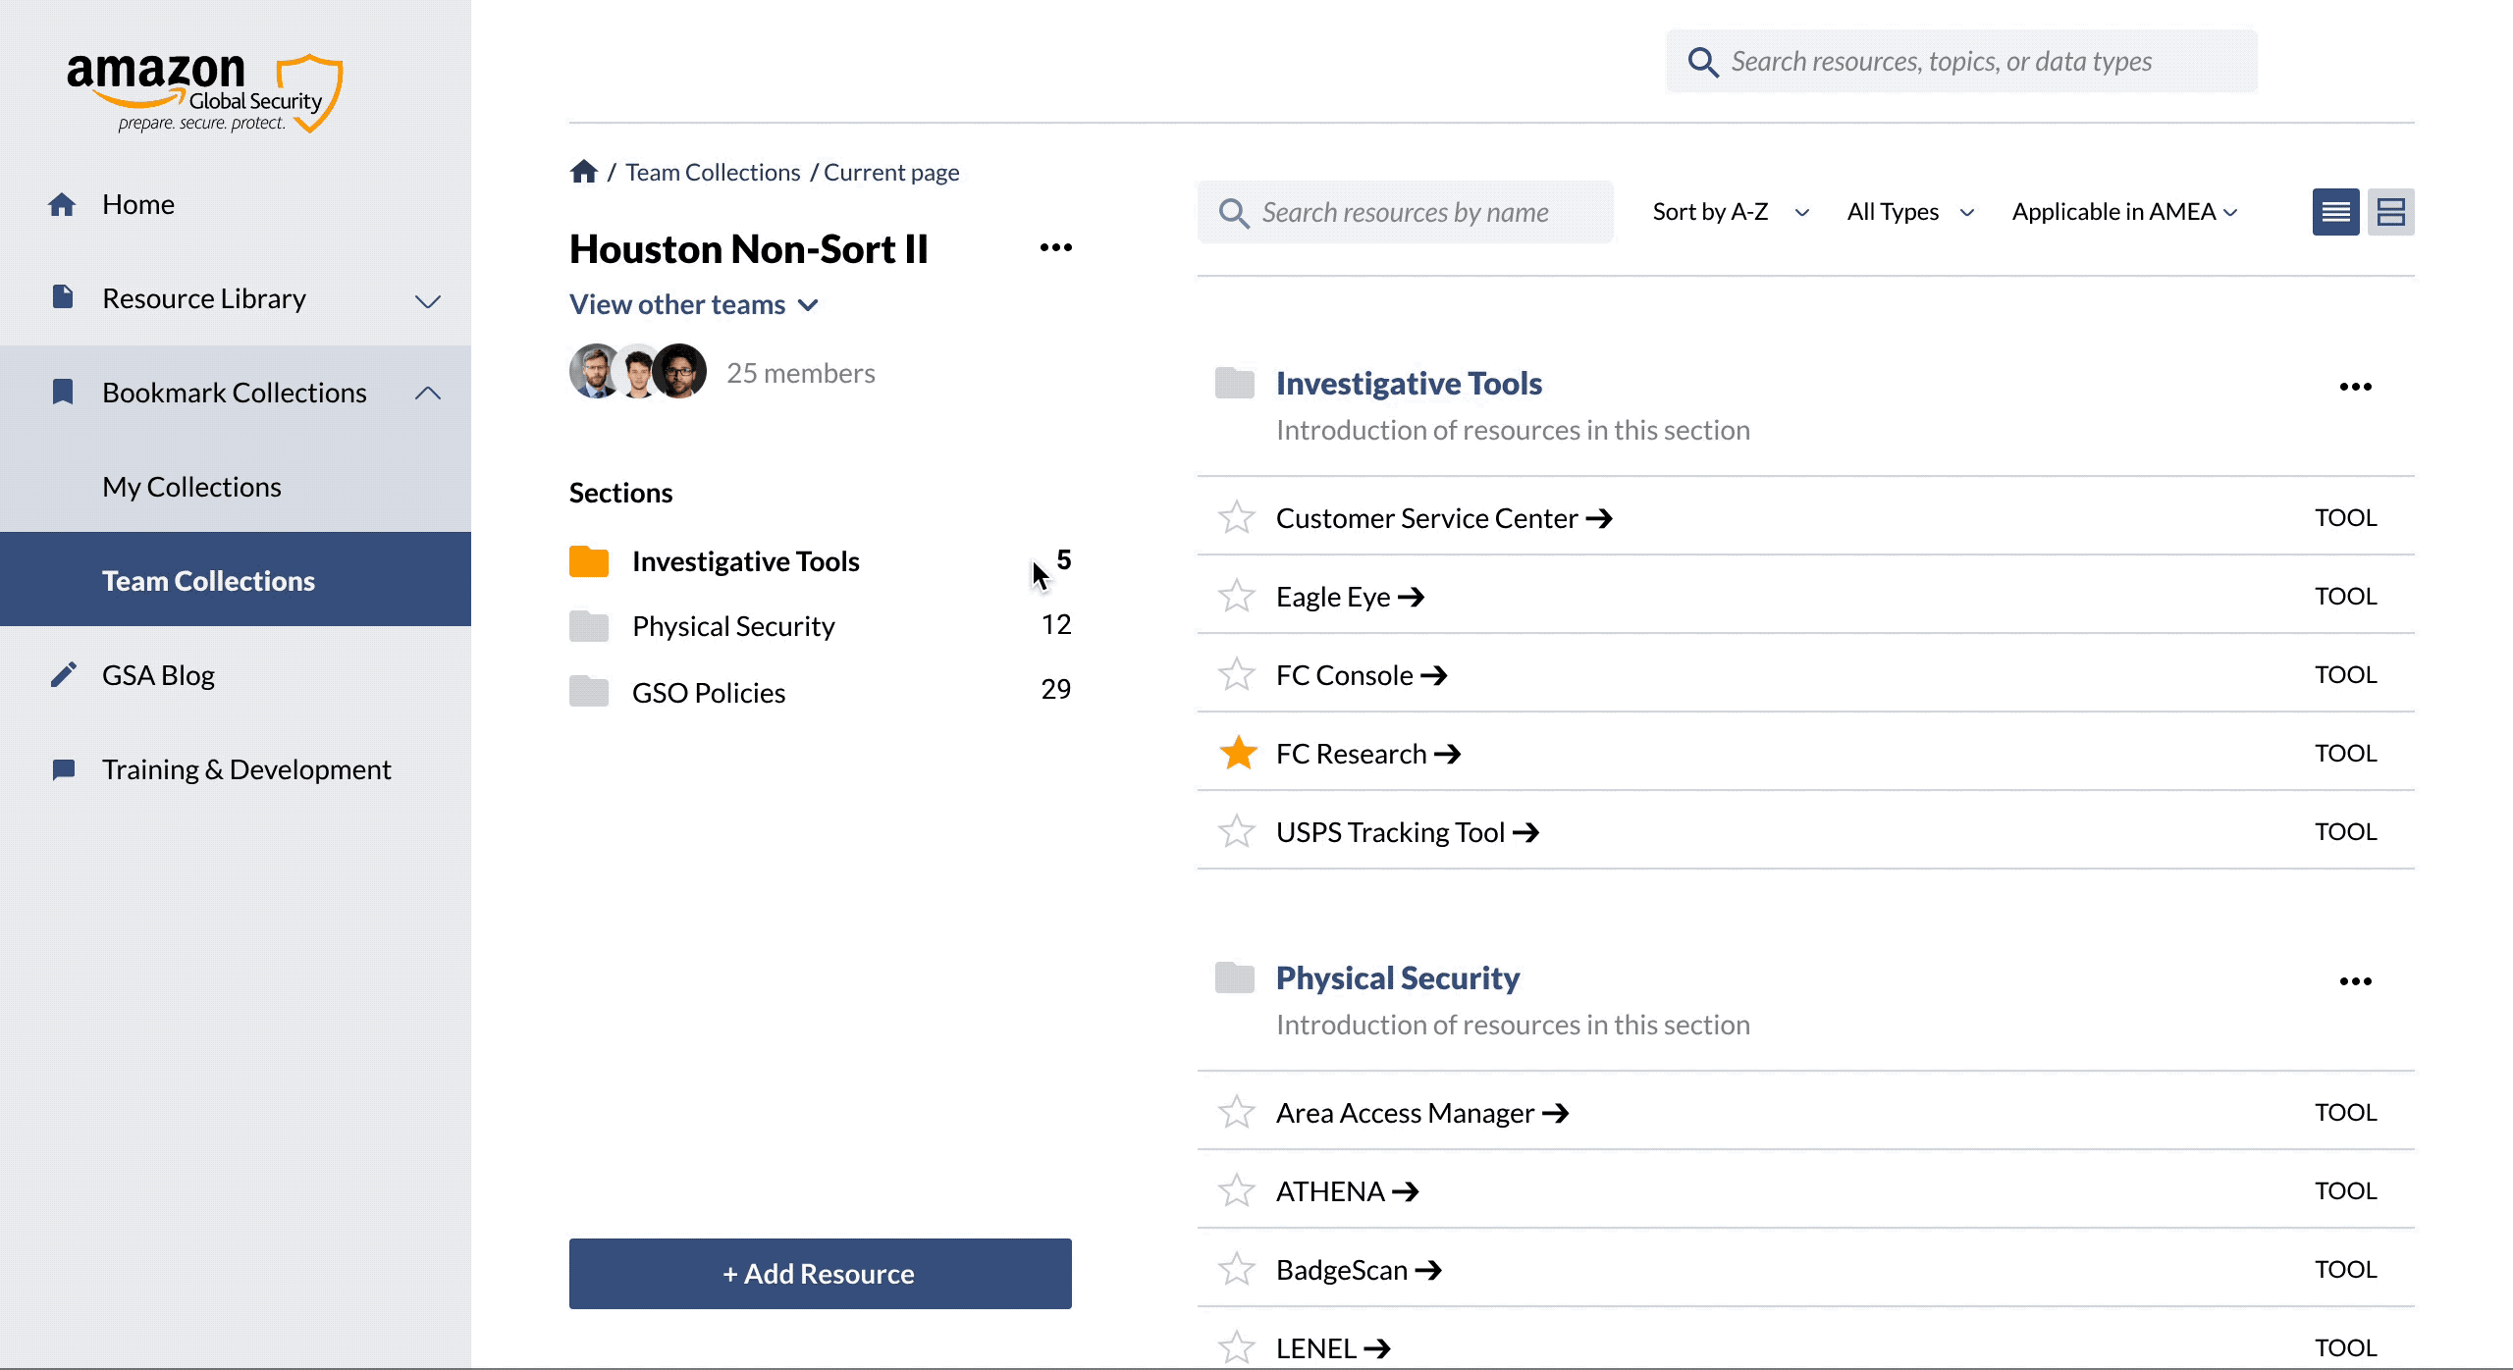Open Physical Security section more options
2513x1370 pixels.
point(2356,981)
